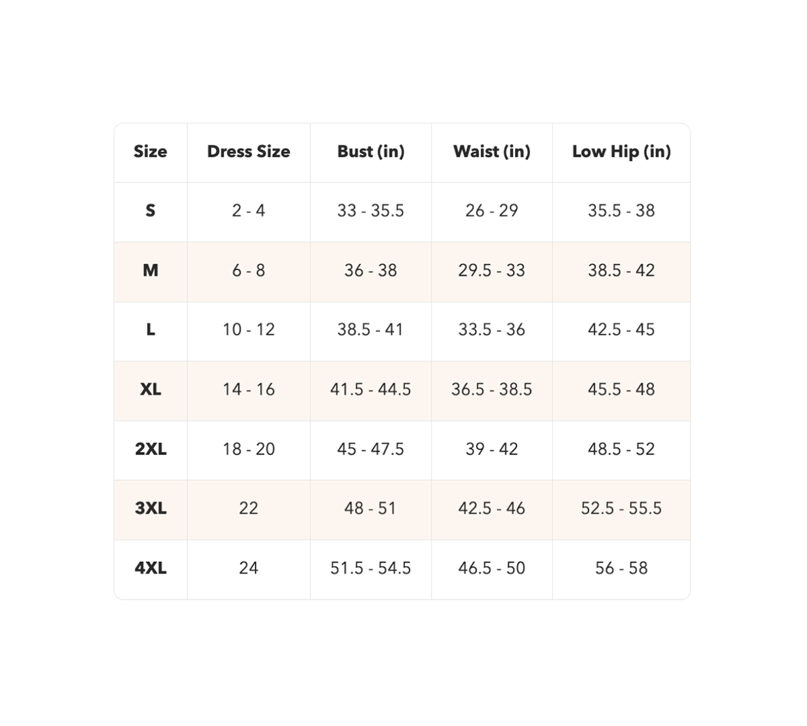Image resolution: width=807 pixels, height=726 pixels.
Task: Click the 46.5 - 50 waist cell
Action: [x=492, y=568]
